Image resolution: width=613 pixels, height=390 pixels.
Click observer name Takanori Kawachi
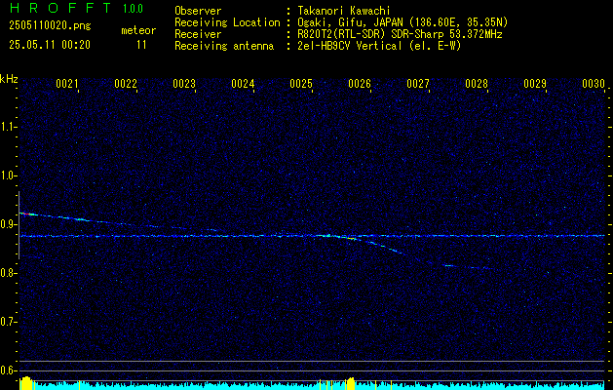point(344,11)
